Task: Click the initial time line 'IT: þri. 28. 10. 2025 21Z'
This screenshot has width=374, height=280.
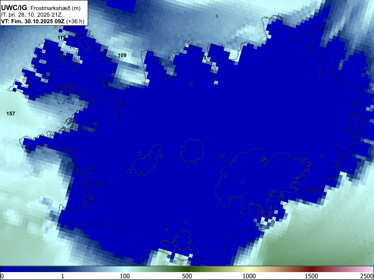Action: [x=31, y=15]
